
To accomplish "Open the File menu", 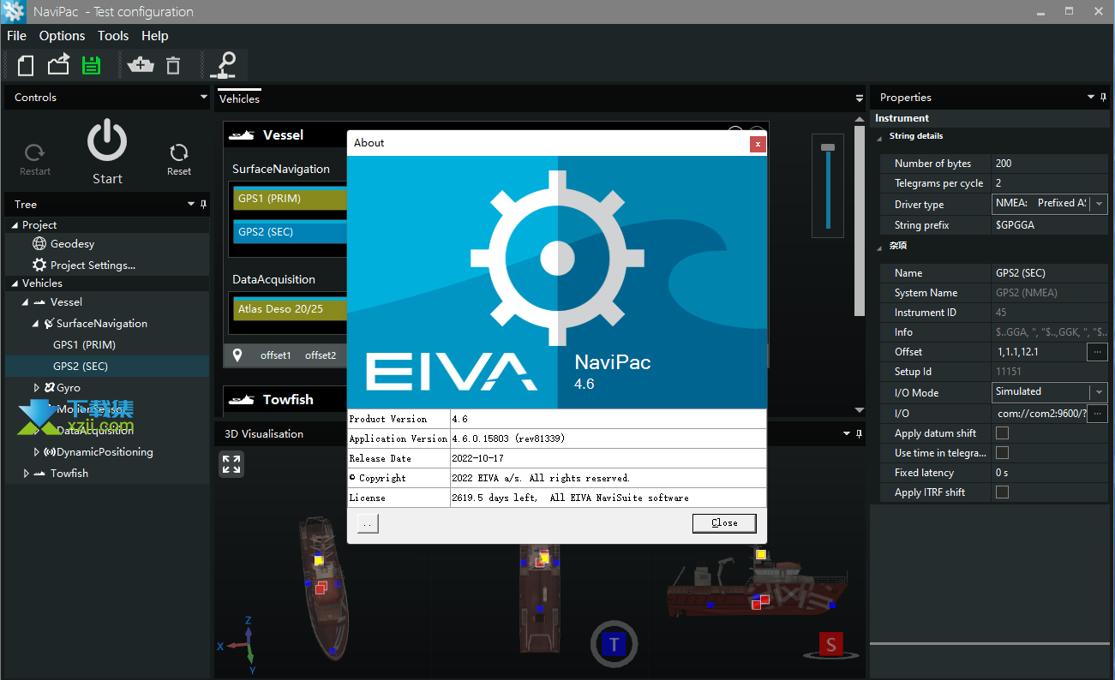I will pyautogui.click(x=16, y=36).
